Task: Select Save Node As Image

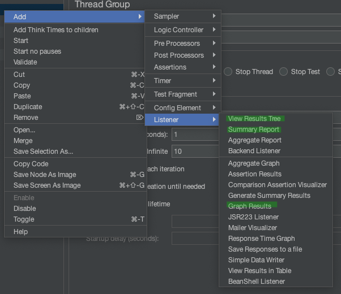Action: 45,175
